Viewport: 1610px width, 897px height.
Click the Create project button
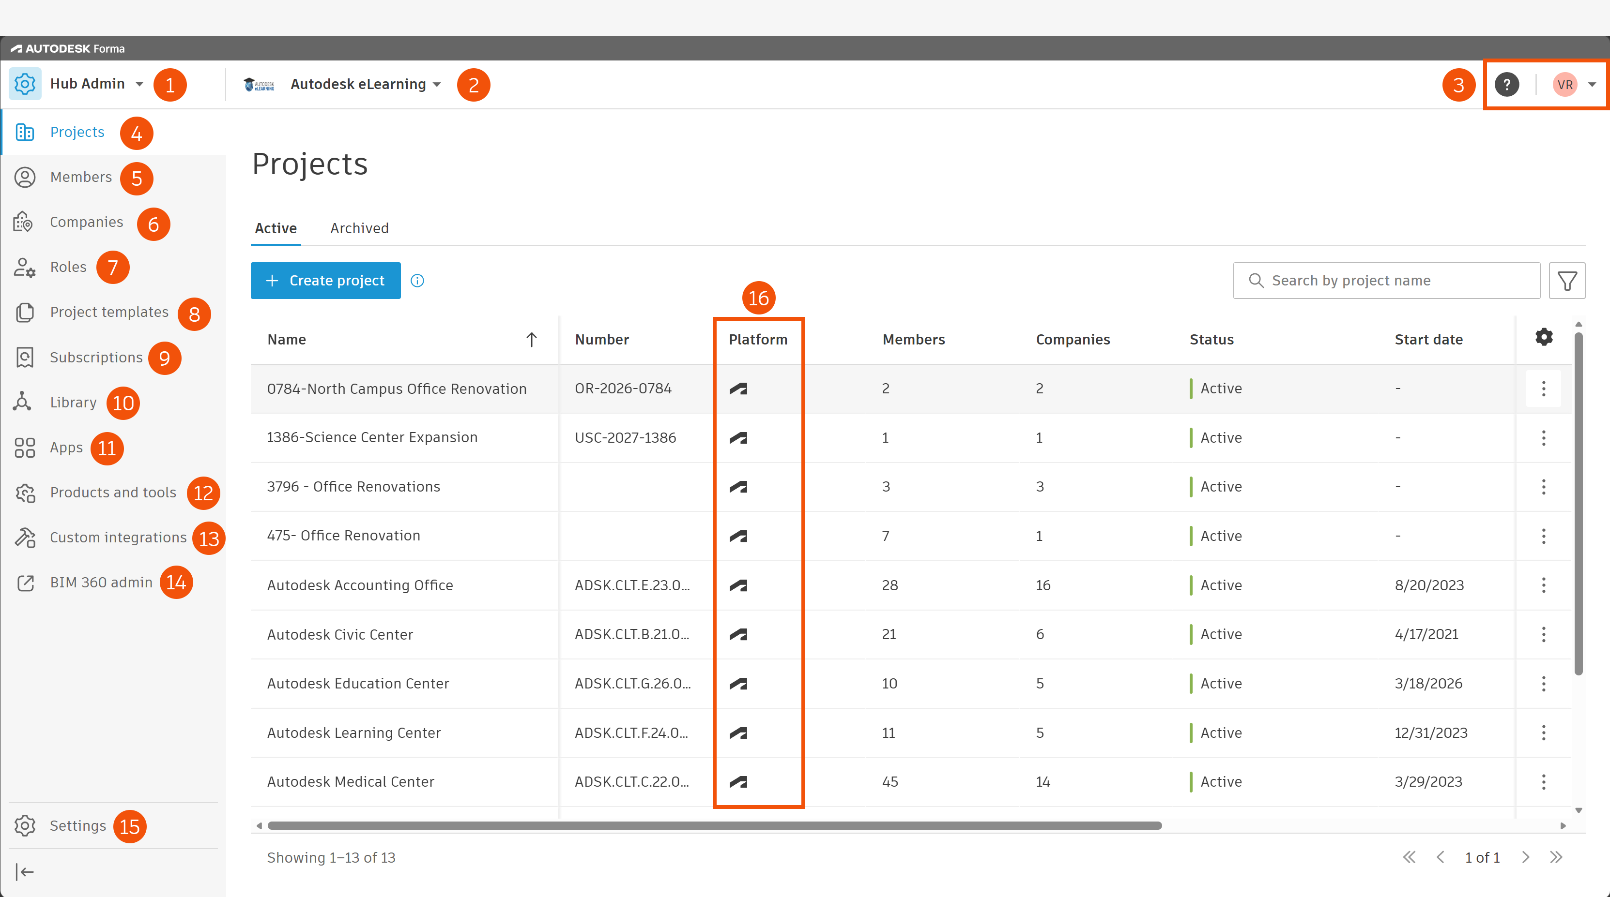point(325,281)
